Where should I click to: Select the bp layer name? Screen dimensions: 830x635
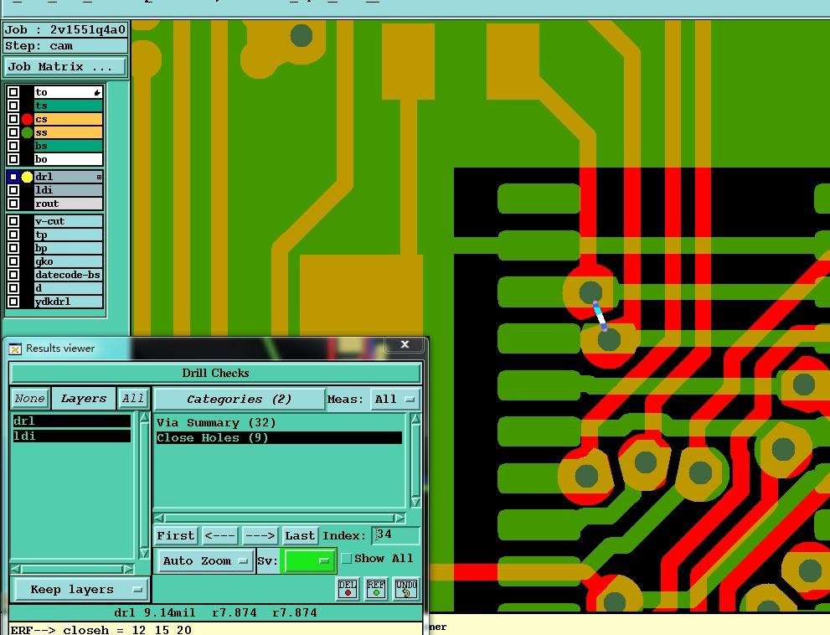click(x=69, y=248)
